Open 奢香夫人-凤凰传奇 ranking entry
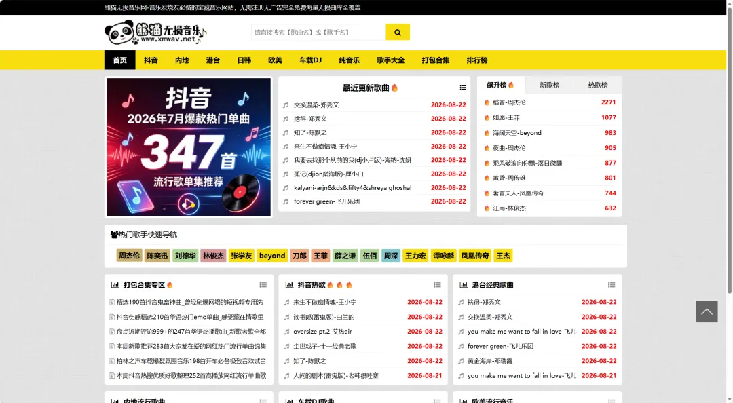The height and width of the screenshot is (403, 733). (x=518, y=193)
